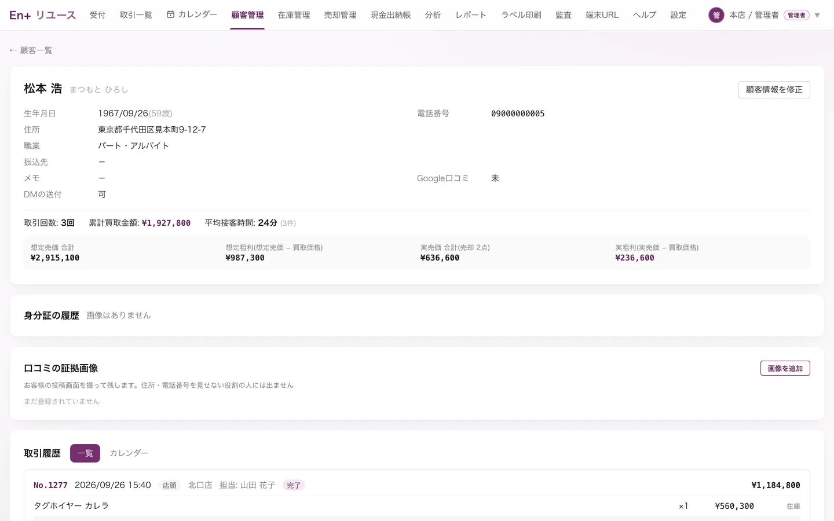
Task: Open 現金出納帳 page
Action: [x=391, y=15]
